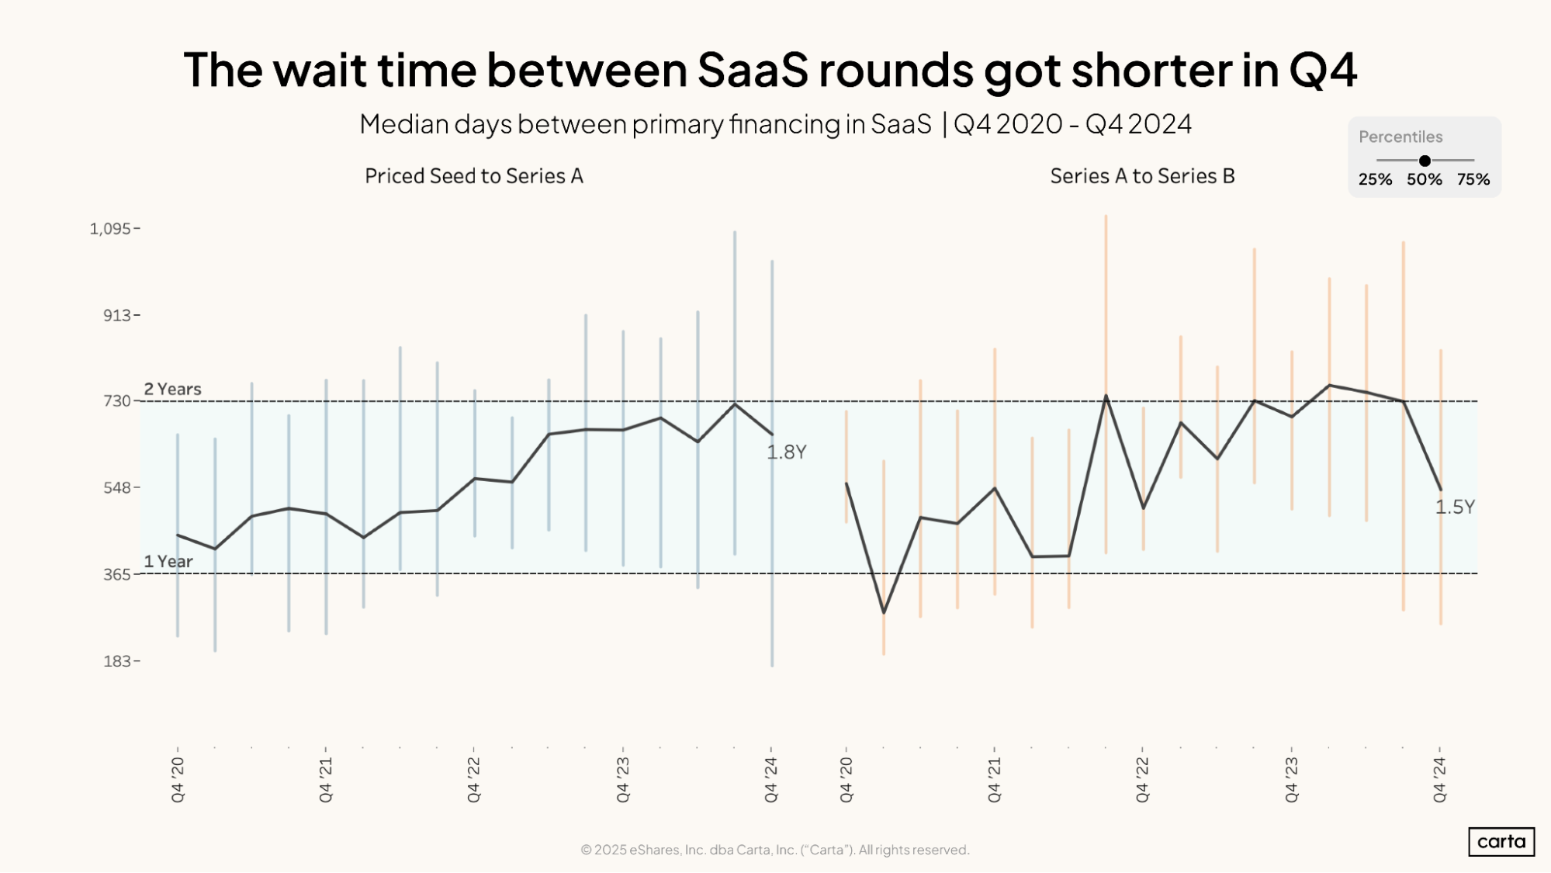This screenshot has width=1551, height=873.
Task: Select the 25% percentile label
Action: 1375,179
